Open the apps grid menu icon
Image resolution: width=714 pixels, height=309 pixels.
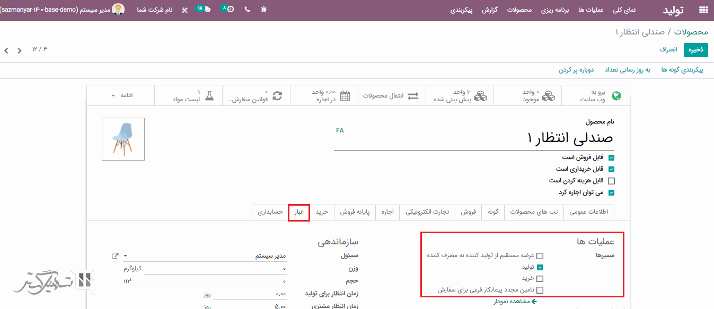click(x=703, y=10)
